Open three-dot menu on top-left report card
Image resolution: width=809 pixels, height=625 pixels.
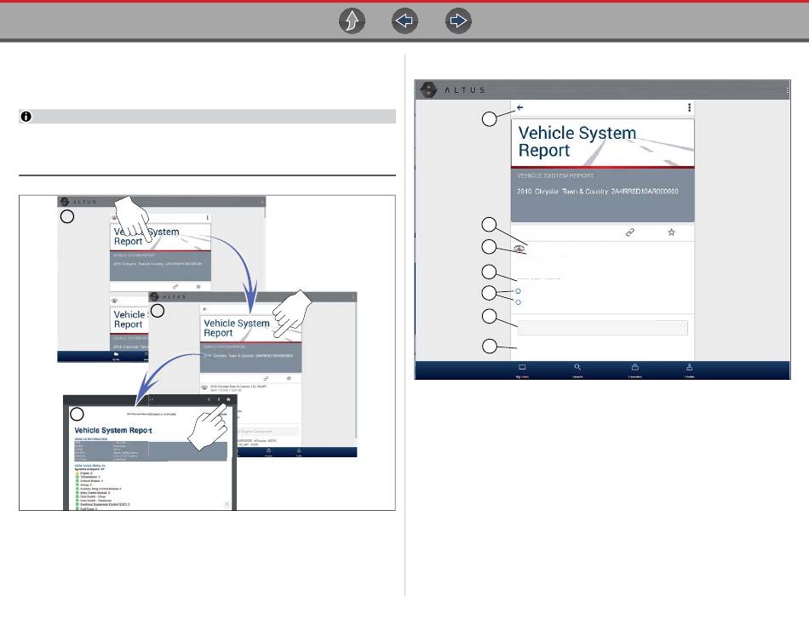(x=208, y=218)
